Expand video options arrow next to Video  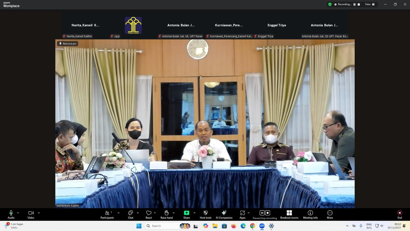(x=39, y=213)
